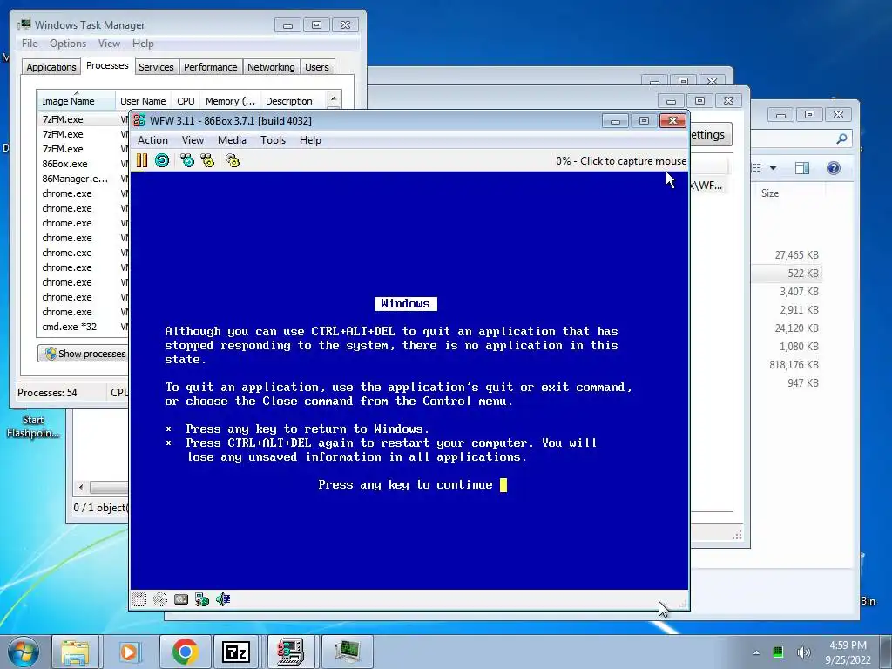Screen dimensions: 892x669
Task: Open 86Box Tools menu
Action: point(273,140)
